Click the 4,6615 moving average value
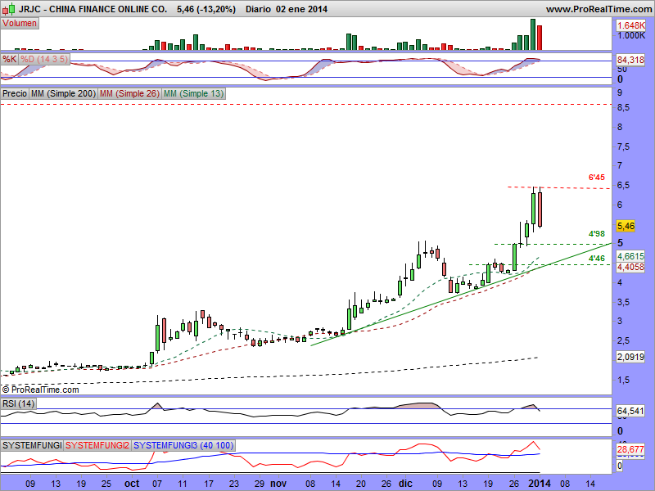655x491 pixels. click(630, 256)
